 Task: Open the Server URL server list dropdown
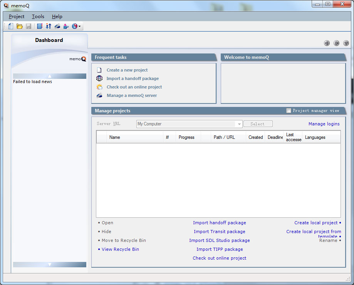coord(239,123)
